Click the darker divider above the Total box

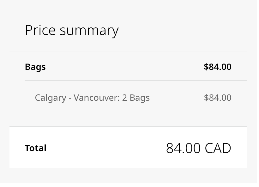coord(128,127)
